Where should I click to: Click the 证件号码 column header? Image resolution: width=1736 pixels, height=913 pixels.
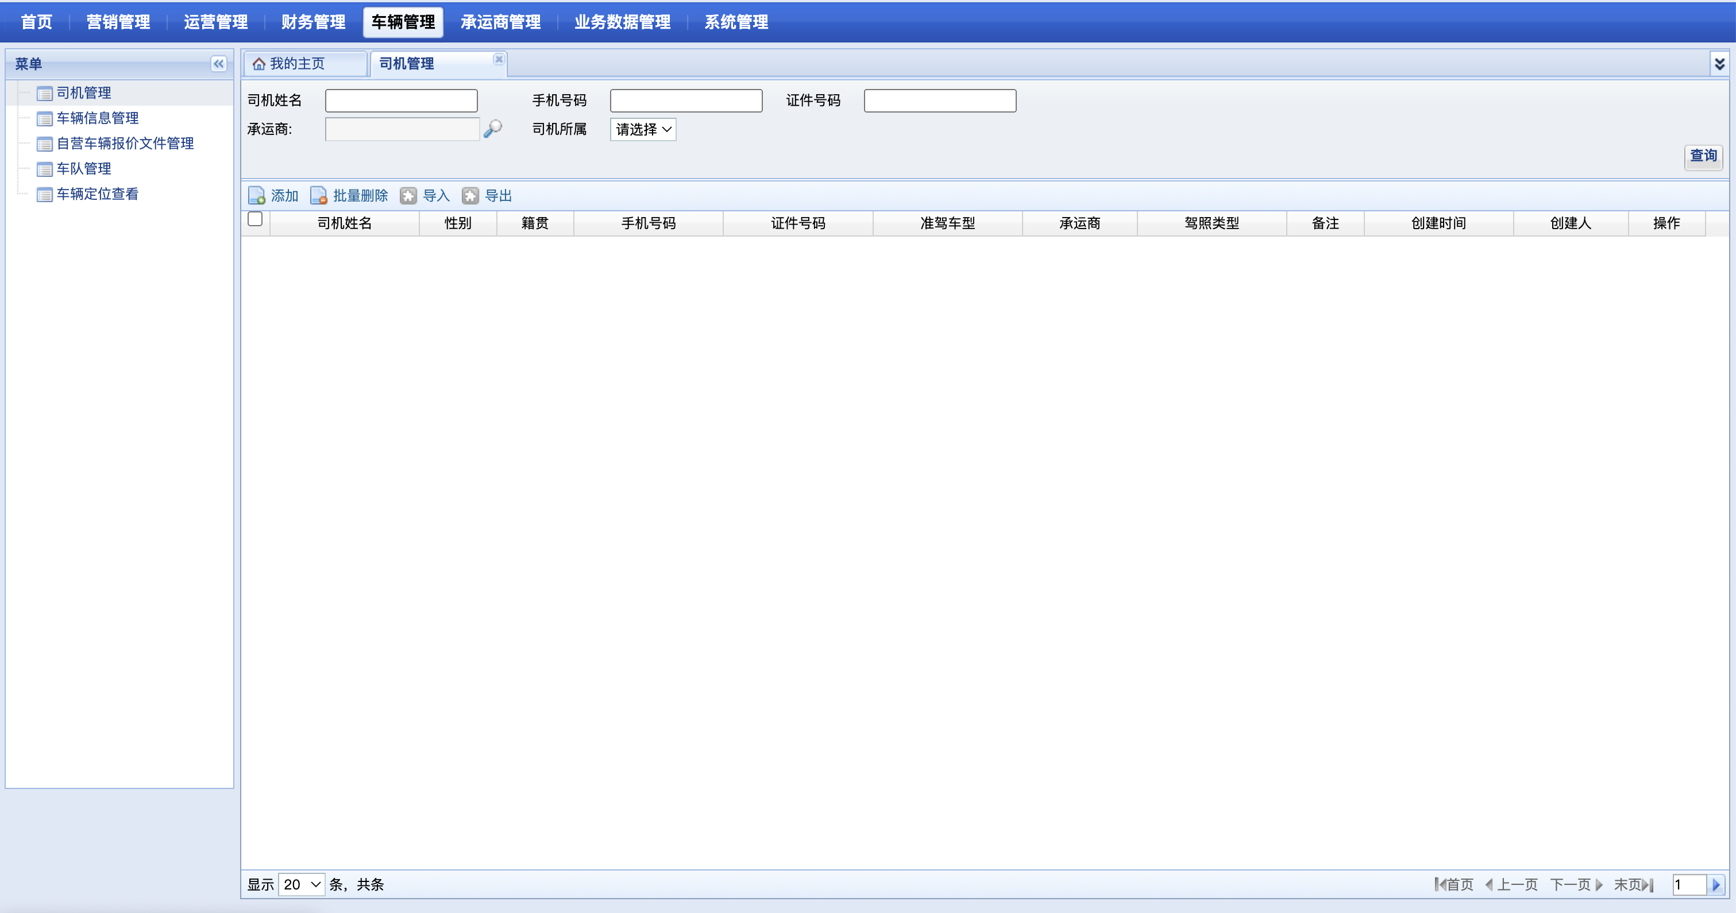tap(798, 223)
